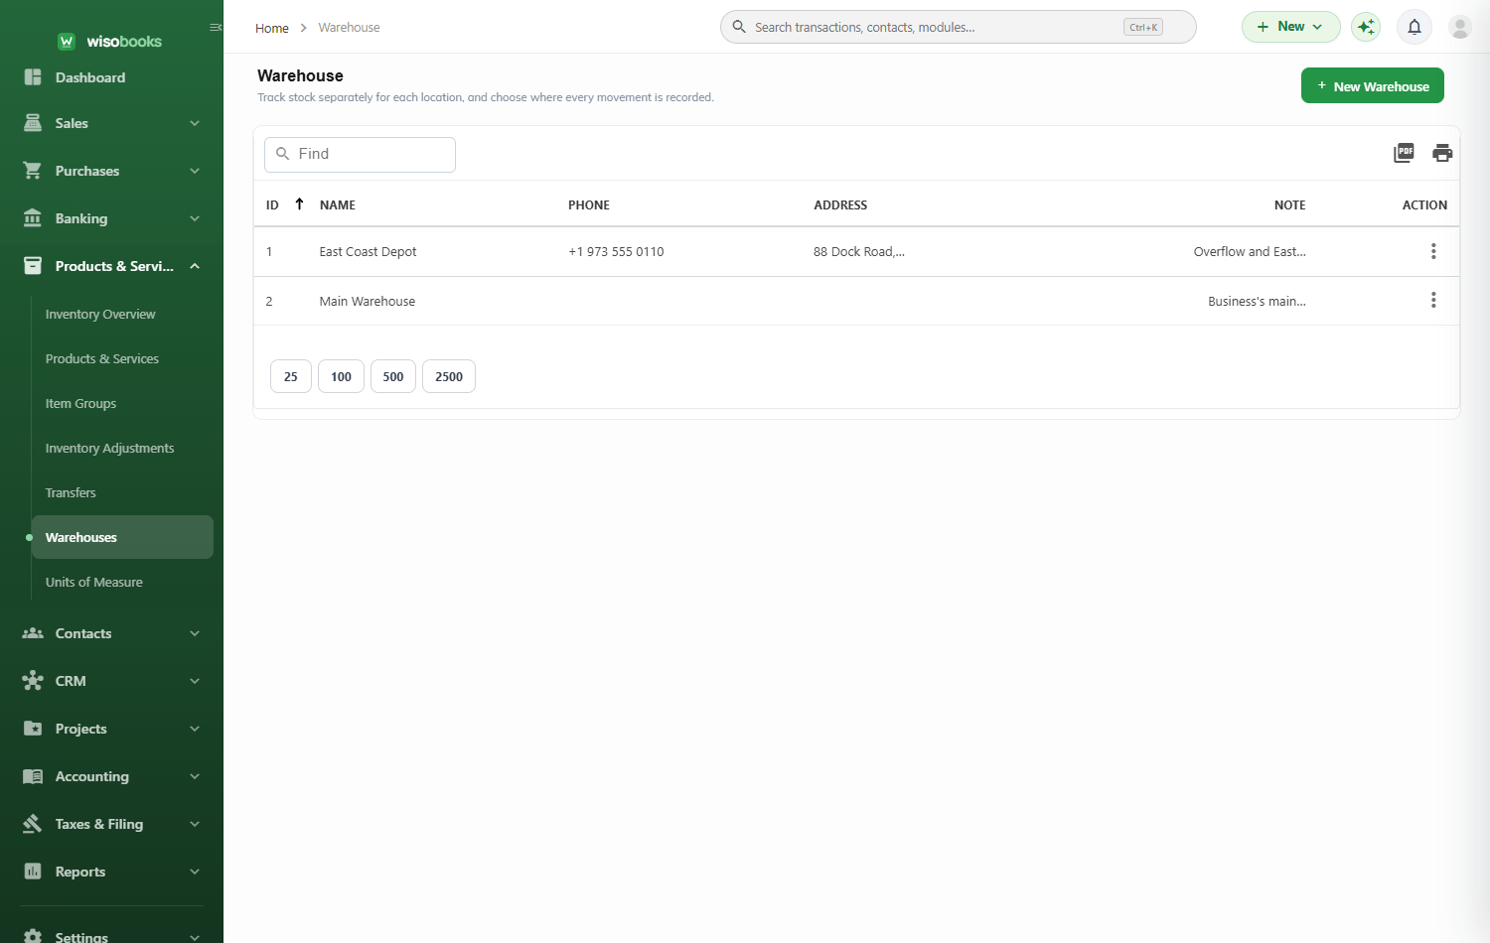Open the Transfers page
The width and height of the screenshot is (1490, 943).
71,492
